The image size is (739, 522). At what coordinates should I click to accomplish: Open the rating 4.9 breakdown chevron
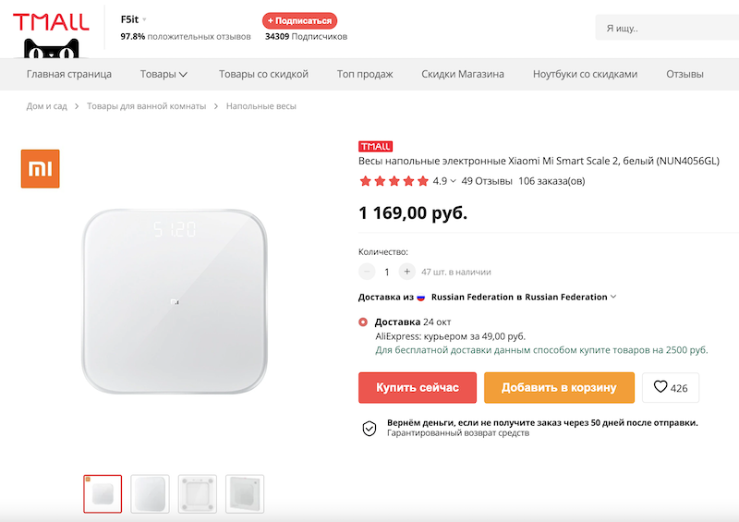(453, 181)
